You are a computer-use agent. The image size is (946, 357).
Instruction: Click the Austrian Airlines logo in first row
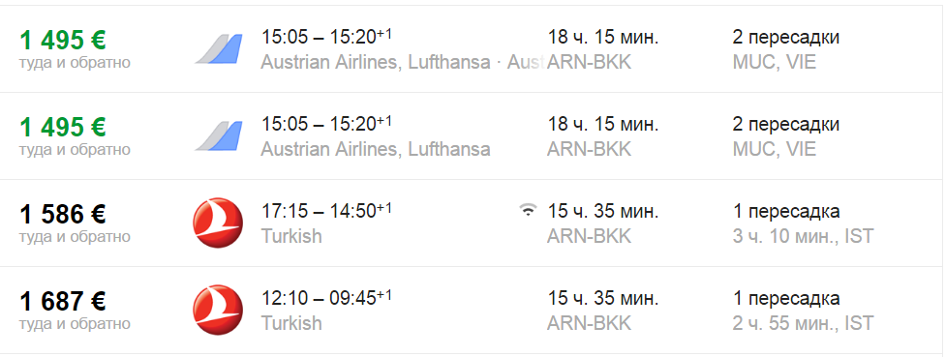click(219, 48)
